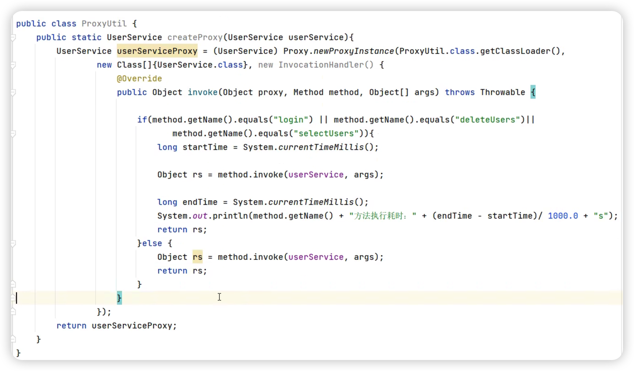Image resolution: width=634 pixels, height=371 pixels.
Task: Click the Method type in the invoke parameters
Action: (308, 92)
